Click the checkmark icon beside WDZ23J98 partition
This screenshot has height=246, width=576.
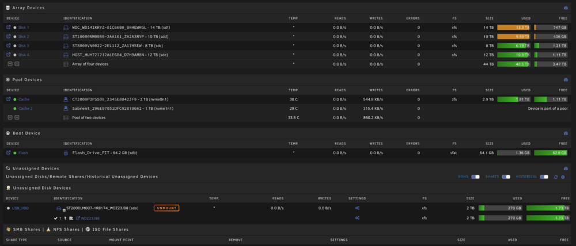click(56, 218)
